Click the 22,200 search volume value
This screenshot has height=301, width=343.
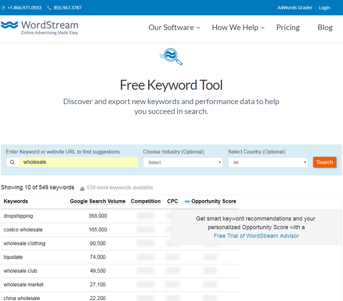point(98,298)
